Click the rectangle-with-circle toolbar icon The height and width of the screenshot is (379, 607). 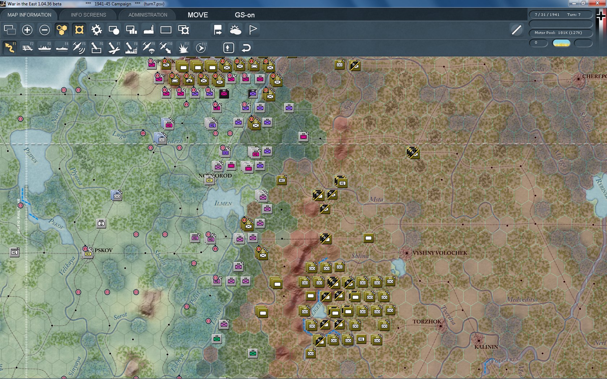tap(114, 30)
